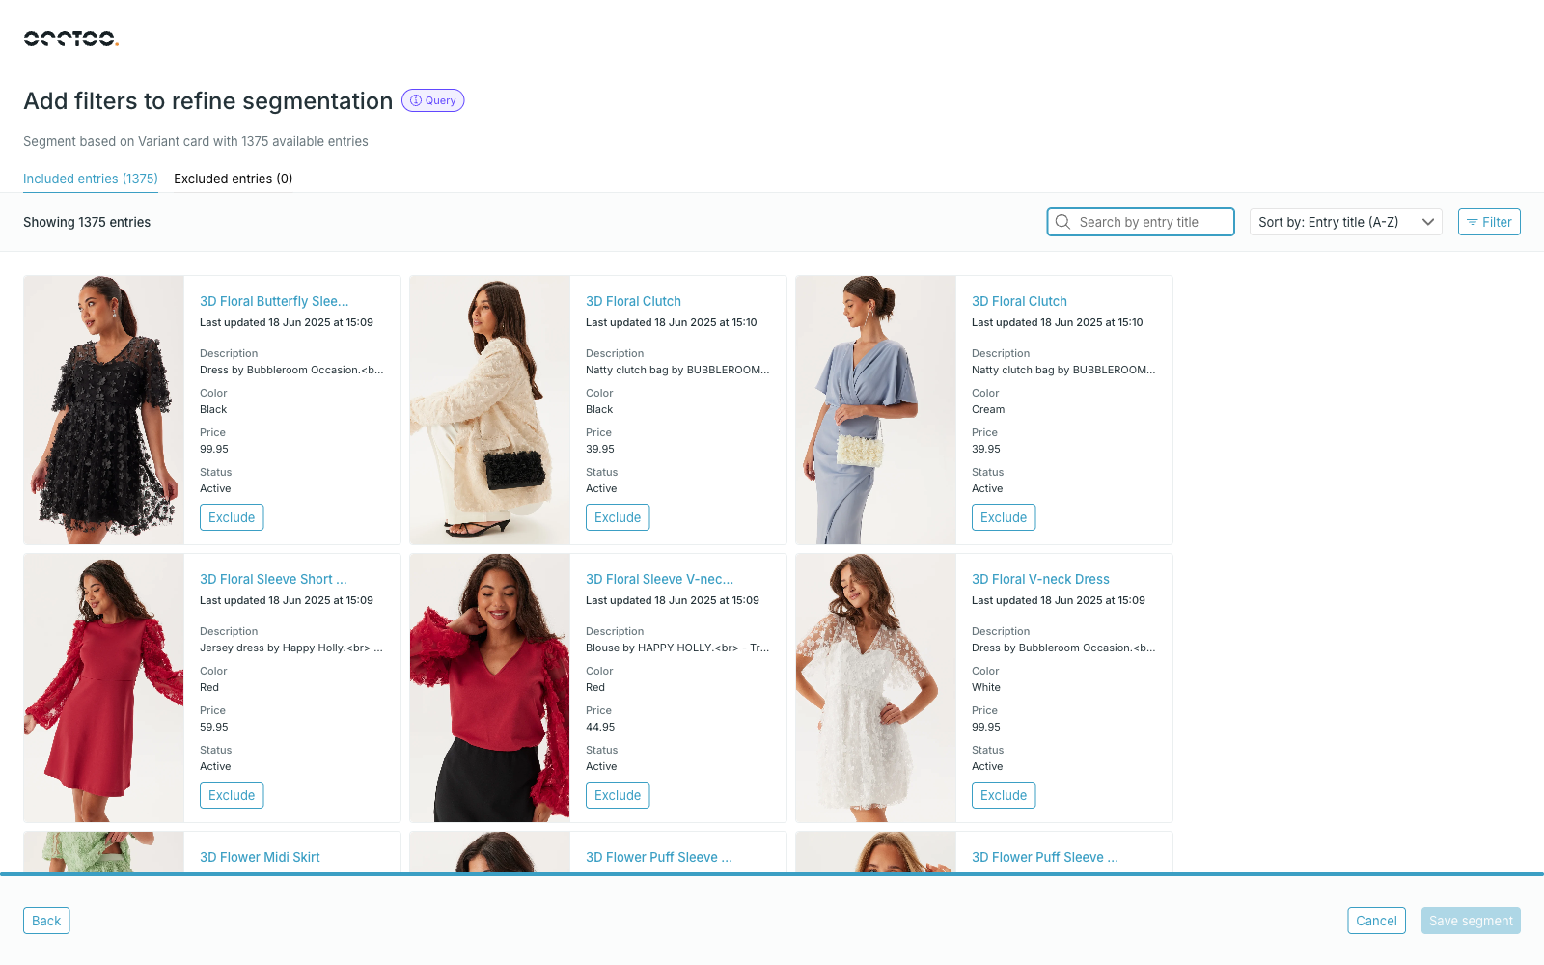1544x965 pixels.
Task: Open the 3D Floral V-neck Dress entry
Action: click(x=1040, y=579)
